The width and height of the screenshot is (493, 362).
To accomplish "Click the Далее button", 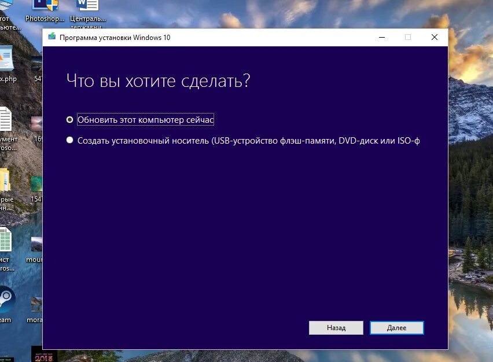I will [396, 328].
